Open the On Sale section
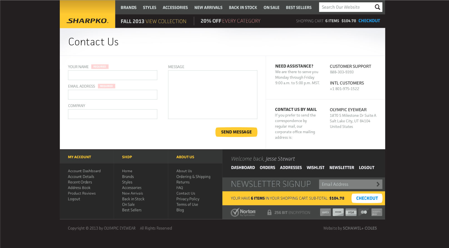The image size is (449, 248). click(x=271, y=8)
